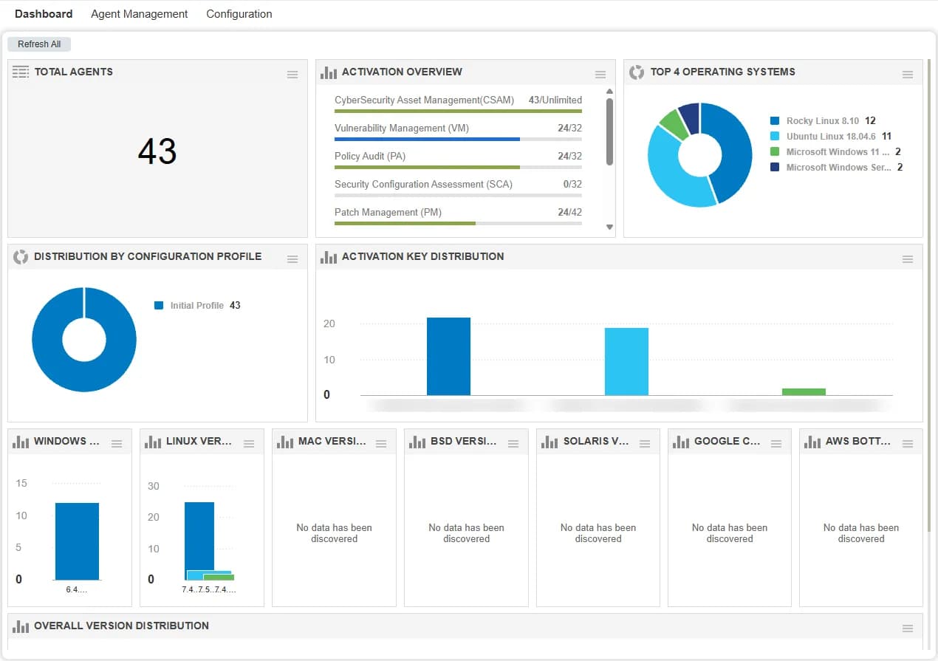Click the Vulnerability Management (VM) progress bar

tap(458, 139)
